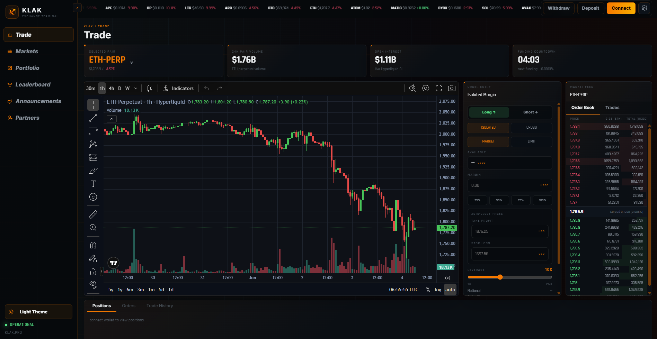Open the TradingView logo link
657x339 pixels.
tap(114, 263)
